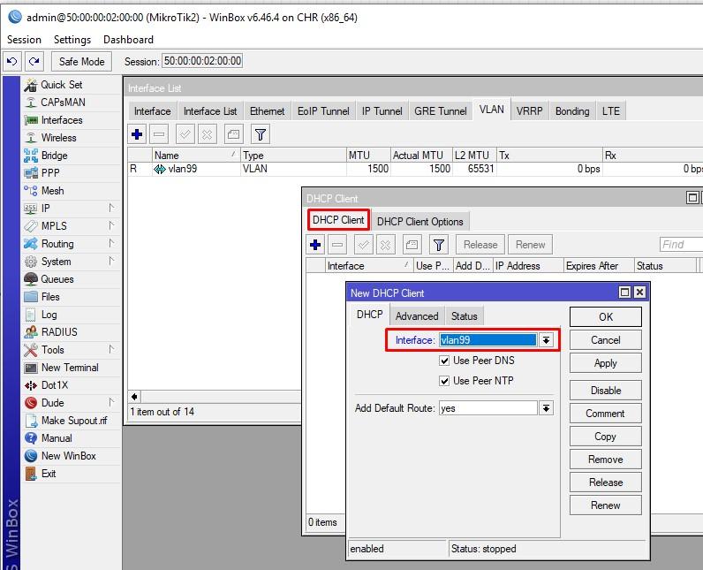Open Mesh from the sidebar
The height and width of the screenshot is (570, 703).
click(52, 191)
